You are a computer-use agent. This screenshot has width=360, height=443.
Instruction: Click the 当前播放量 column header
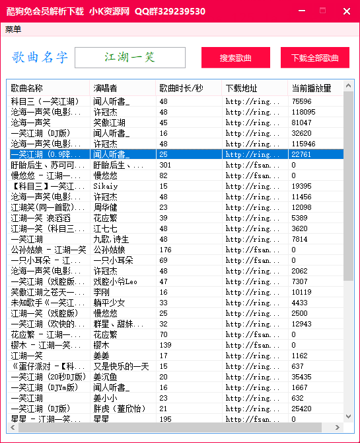[316, 88]
